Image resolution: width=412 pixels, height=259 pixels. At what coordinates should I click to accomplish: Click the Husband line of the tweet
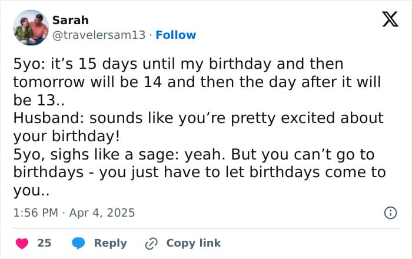click(198, 118)
